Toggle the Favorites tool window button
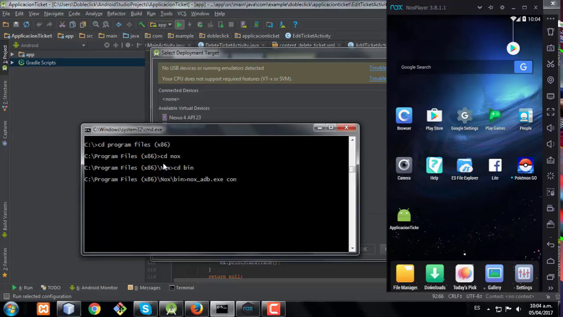Image resolution: width=563 pixels, height=317 pixels. tap(5, 262)
